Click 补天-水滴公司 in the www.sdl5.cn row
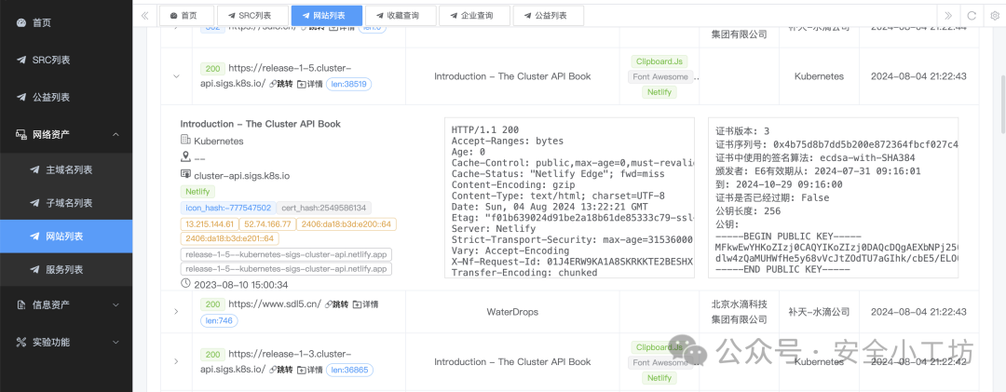Screen dimensions: 1006x392 coord(819,312)
